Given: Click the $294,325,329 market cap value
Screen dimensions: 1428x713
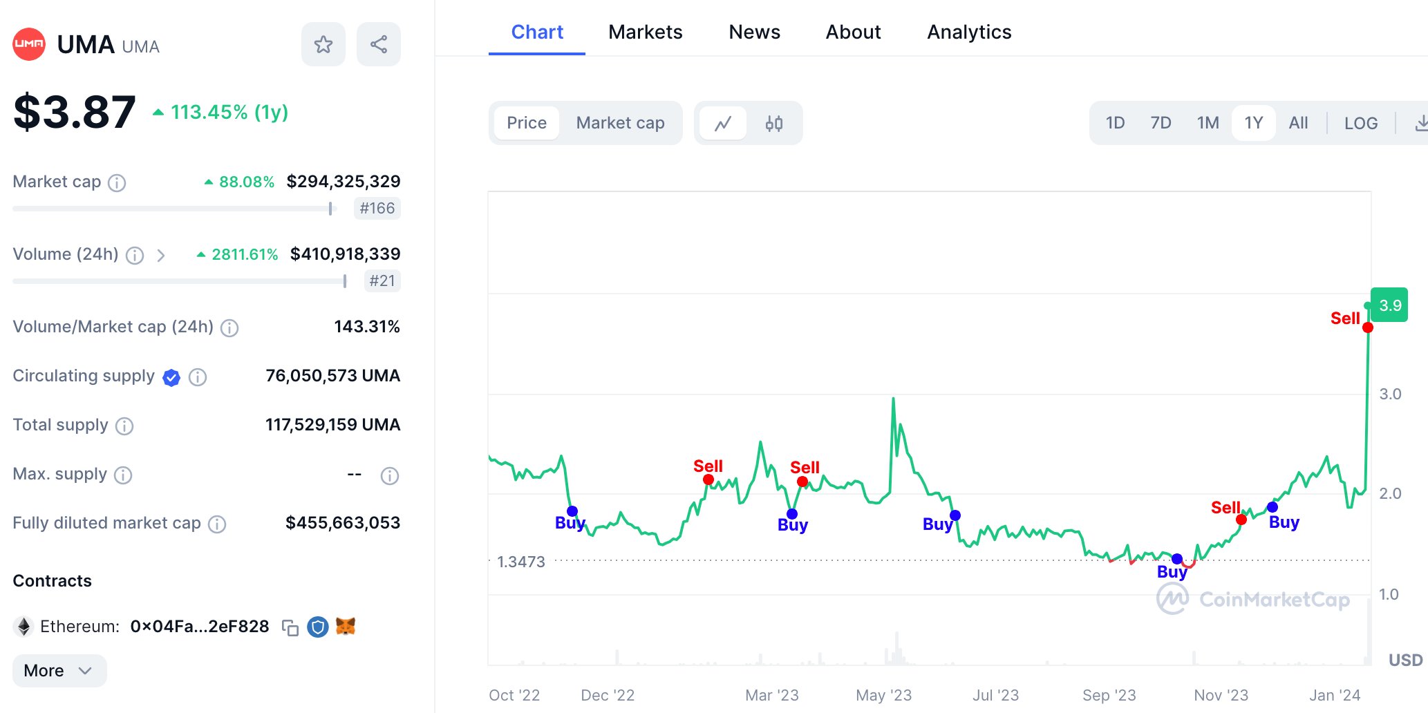Looking at the screenshot, I should [344, 182].
